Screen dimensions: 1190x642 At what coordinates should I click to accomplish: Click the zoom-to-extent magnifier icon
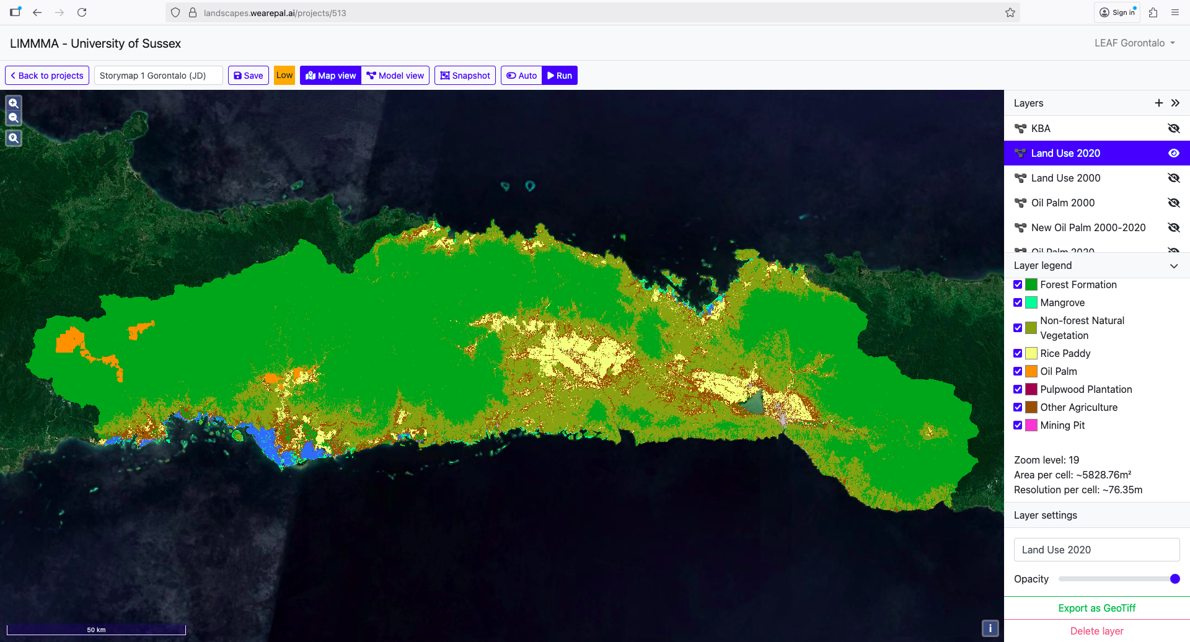click(14, 138)
